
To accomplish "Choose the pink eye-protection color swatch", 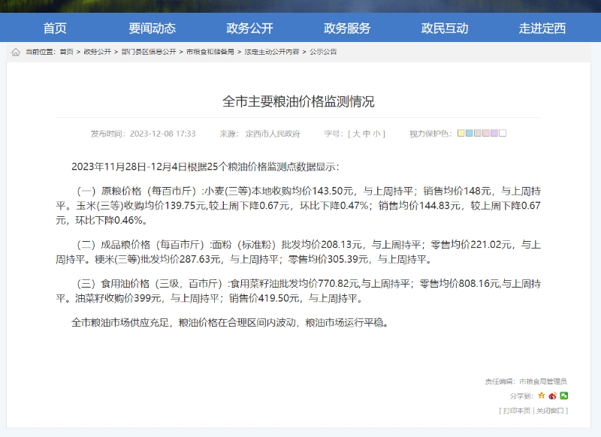I will (486, 134).
